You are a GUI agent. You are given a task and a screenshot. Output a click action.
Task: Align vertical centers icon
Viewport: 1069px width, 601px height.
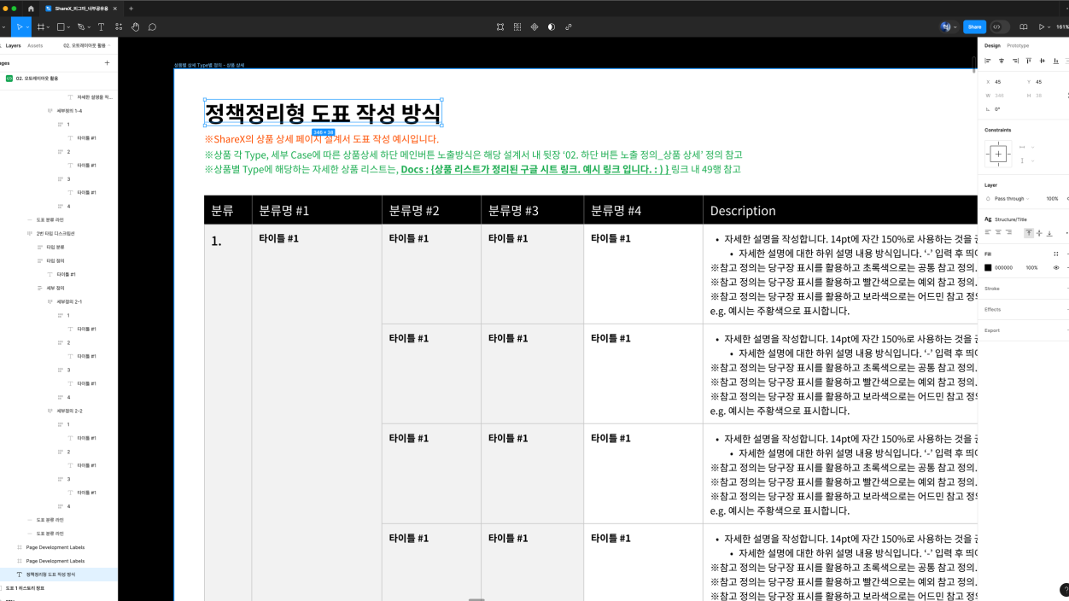click(x=1043, y=61)
